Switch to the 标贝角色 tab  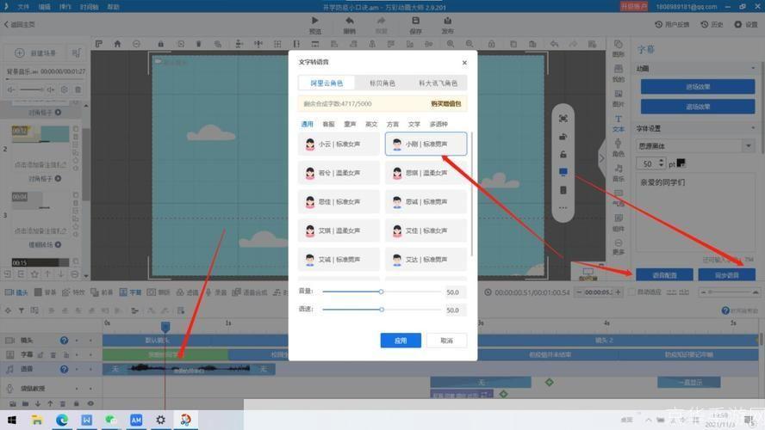click(382, 83)
